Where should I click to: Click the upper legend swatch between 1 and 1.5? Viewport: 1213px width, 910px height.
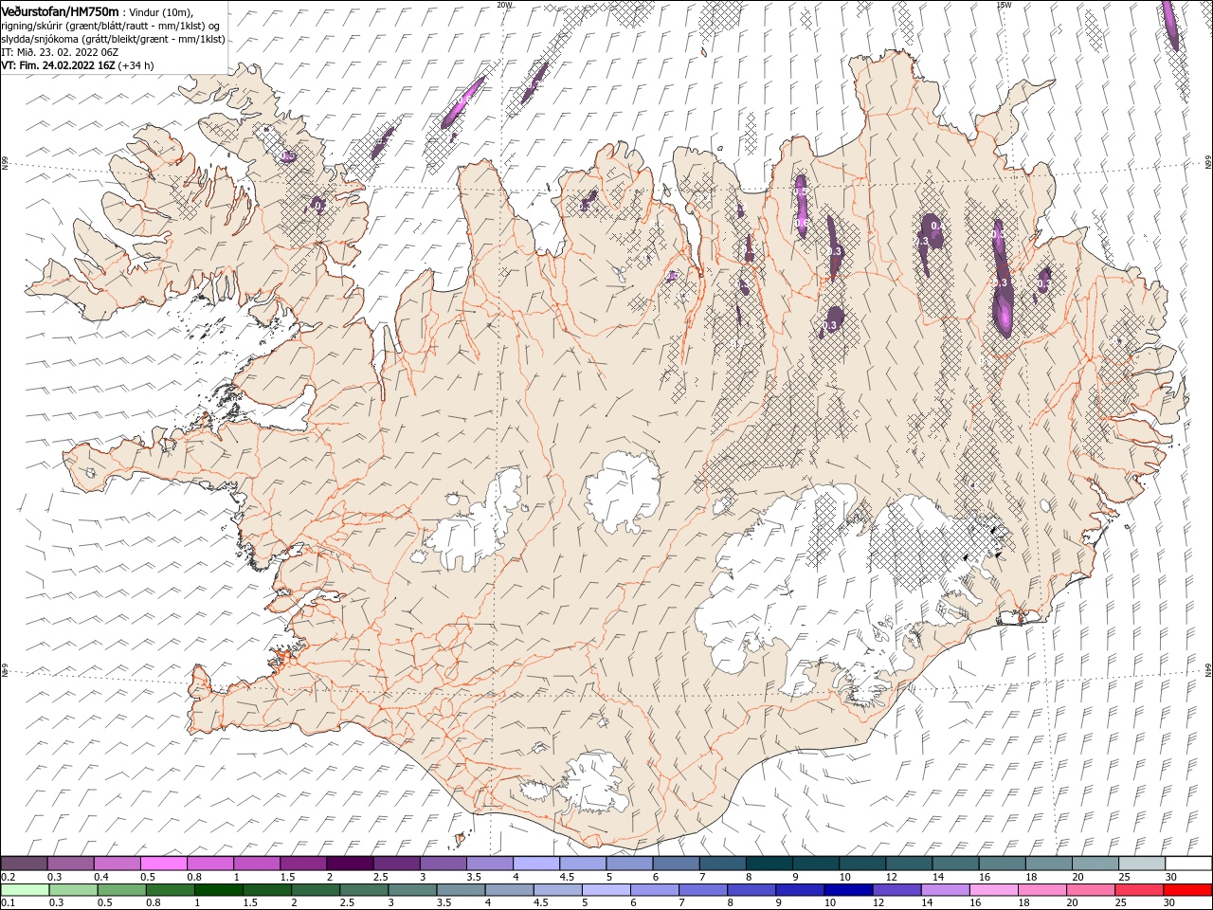coord(256,863)
